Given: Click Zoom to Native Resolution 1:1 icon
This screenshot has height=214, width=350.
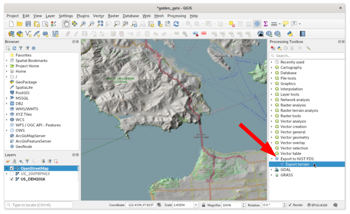Looking at the screenshot, I should click(x=125, y=24).
